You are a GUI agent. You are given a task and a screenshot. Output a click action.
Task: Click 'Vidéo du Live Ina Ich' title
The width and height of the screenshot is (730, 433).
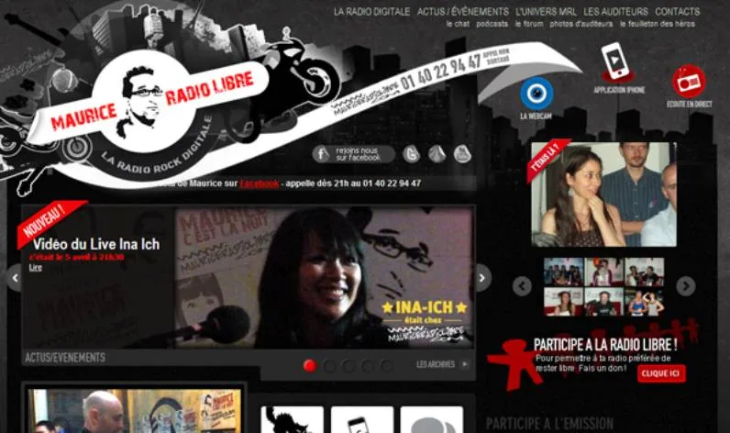point(96,244)
